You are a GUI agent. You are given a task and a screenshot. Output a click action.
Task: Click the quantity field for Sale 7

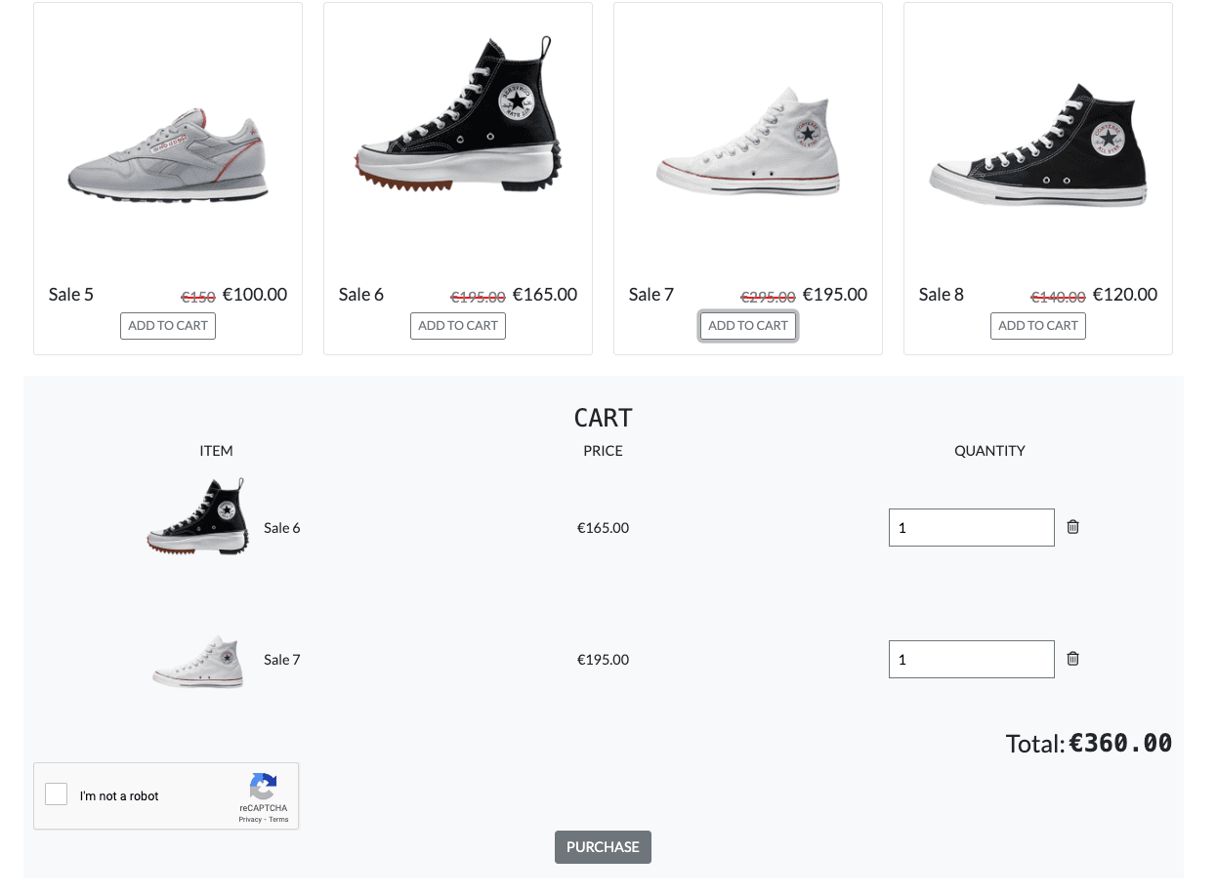click(x=971, y=659)
